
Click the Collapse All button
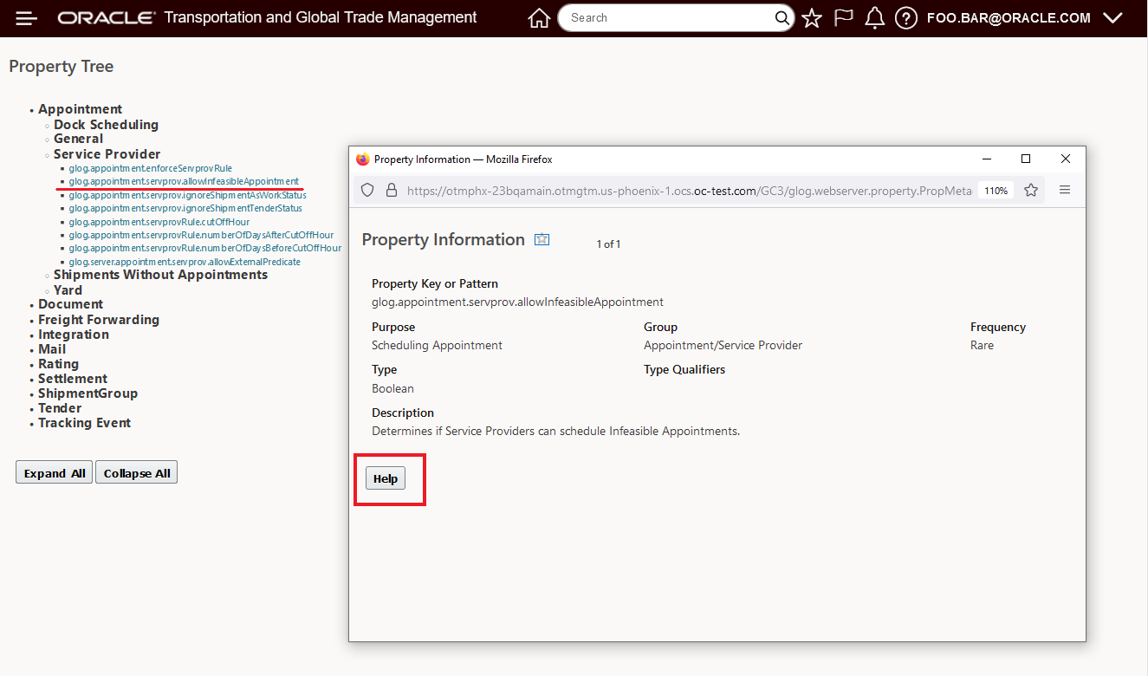(137, 473)
